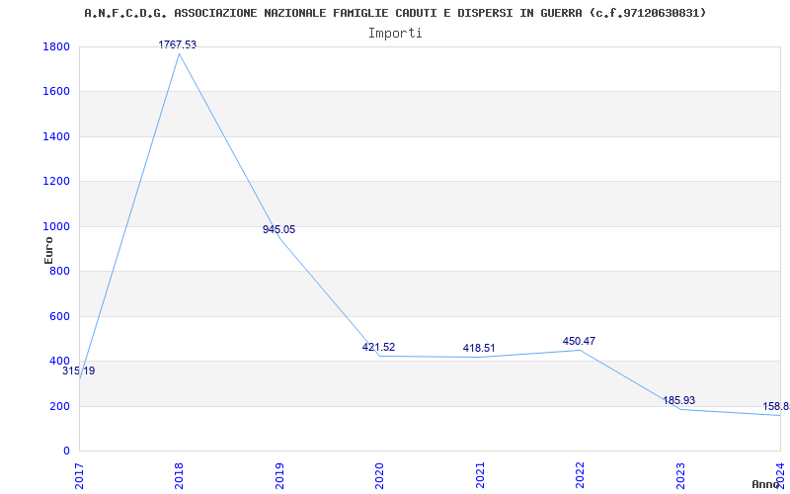
Task: Click the 2019 x-axis year label
Action: pyautogui.click(x=279, y=475)
